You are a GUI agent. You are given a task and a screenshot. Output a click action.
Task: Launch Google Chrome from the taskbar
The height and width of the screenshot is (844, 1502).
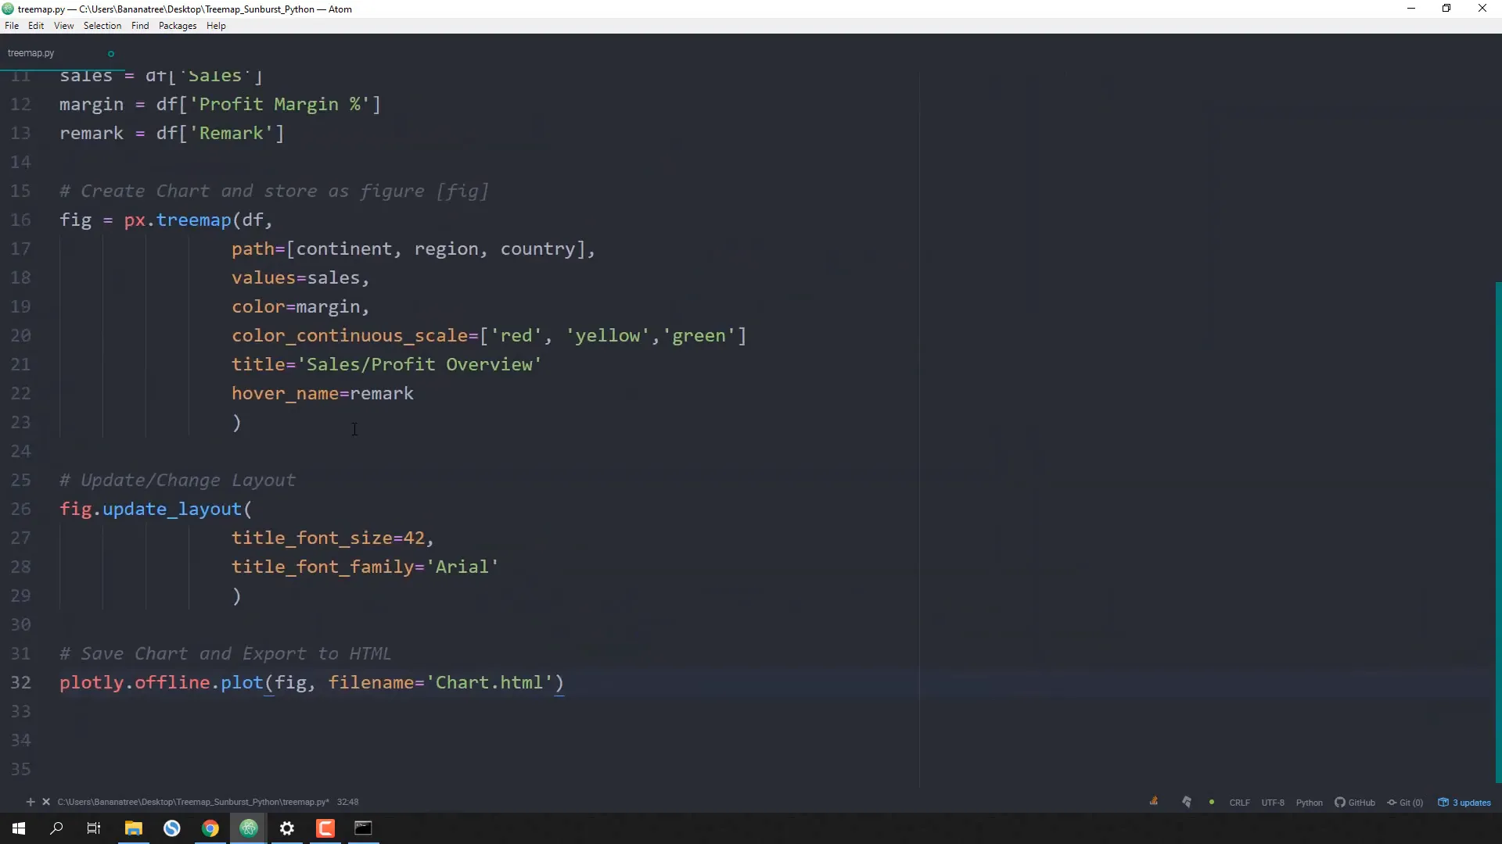210,828
